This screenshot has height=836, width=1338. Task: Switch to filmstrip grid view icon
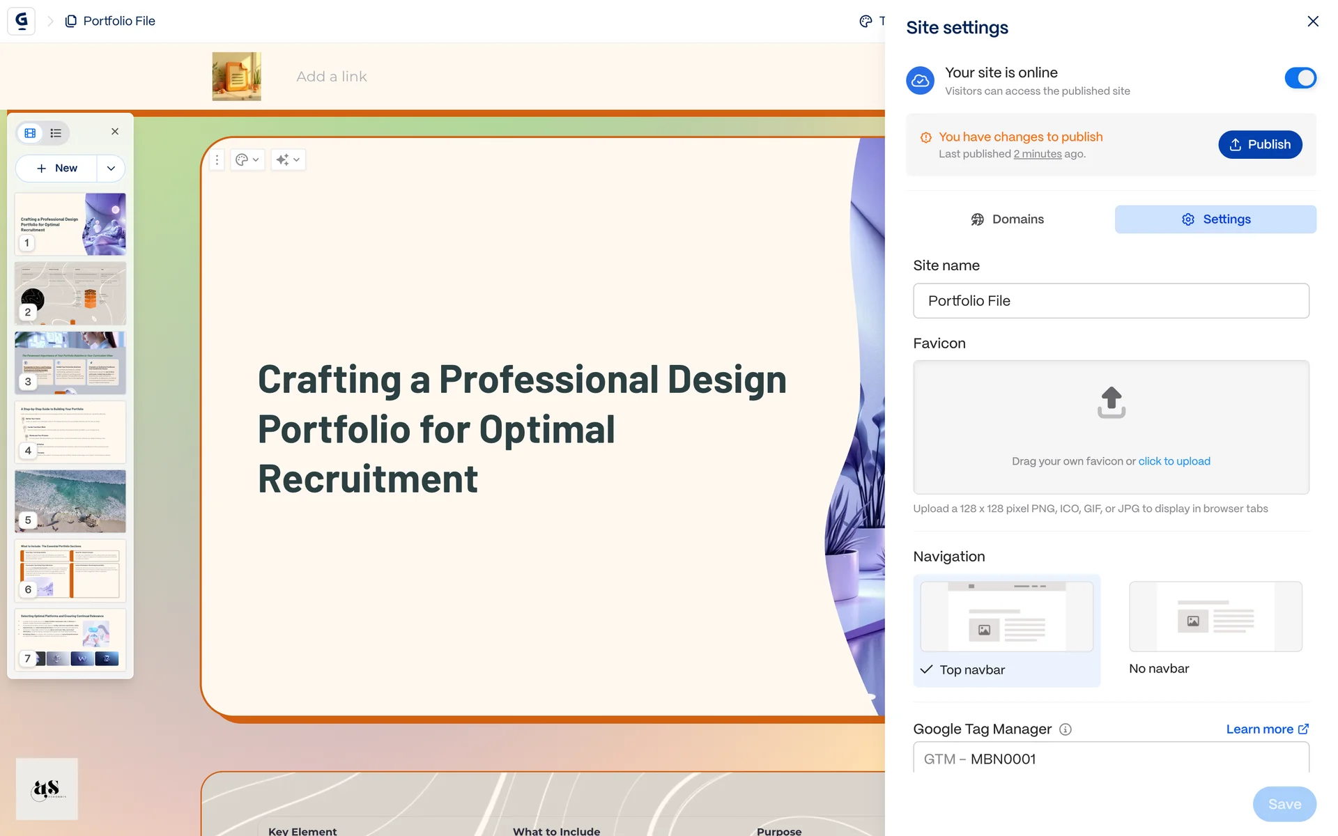(x=30, y=133)
